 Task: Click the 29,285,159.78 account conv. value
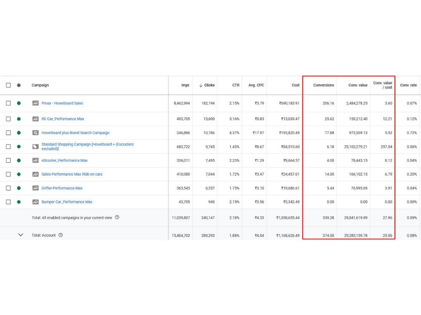356,236
